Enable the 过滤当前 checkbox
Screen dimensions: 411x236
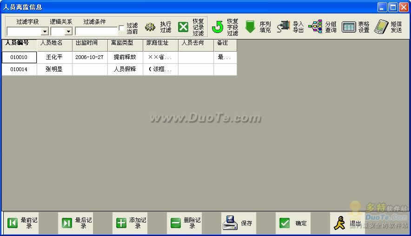122,28
